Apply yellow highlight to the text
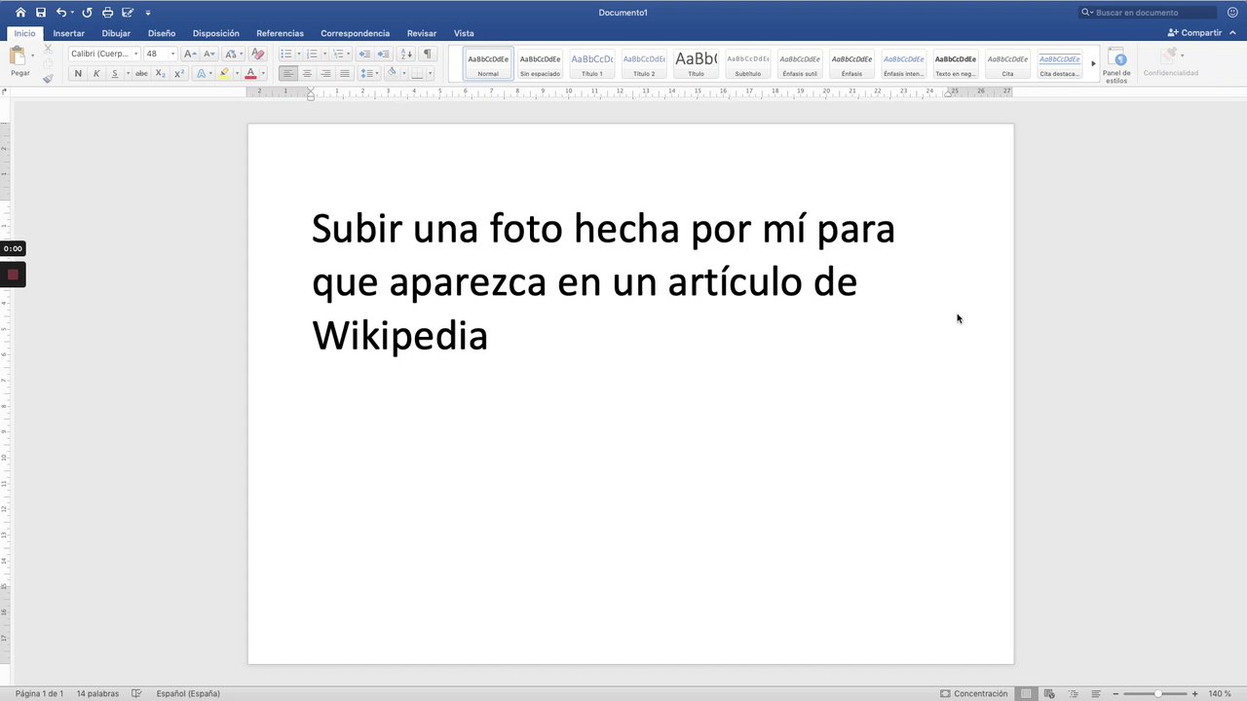Screen dimensions: 1247x701 click(x=224, y=74)
